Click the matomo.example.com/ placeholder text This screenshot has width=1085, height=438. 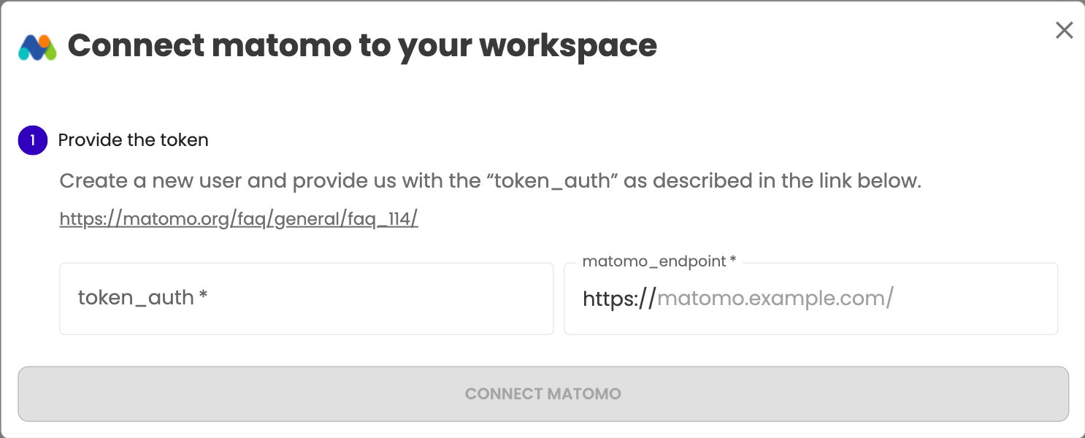[775, 299]
